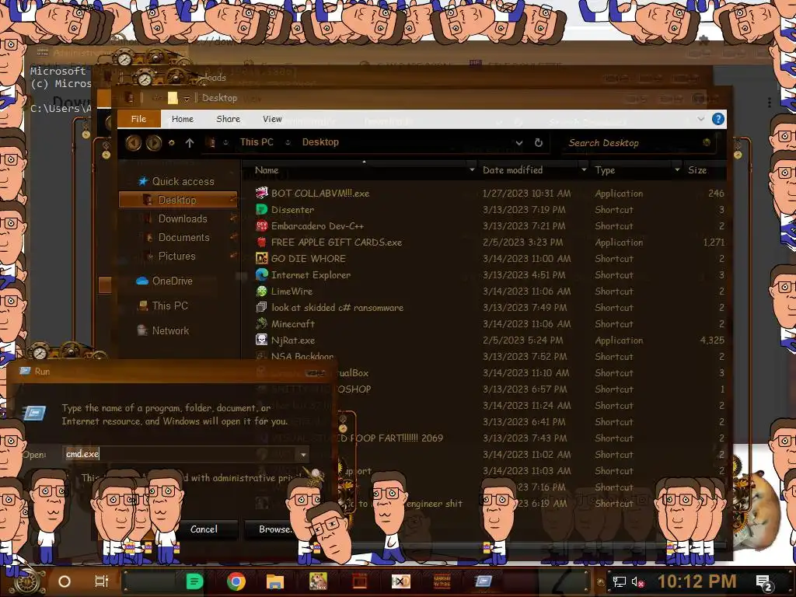The image size is (796, 597).
Task: Expand the Run dialog Open dropdown
Action: pyautogui.click(x=303, y=454)
